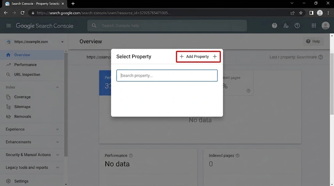Click the Performance trend line icon

(x=8, y=65)
